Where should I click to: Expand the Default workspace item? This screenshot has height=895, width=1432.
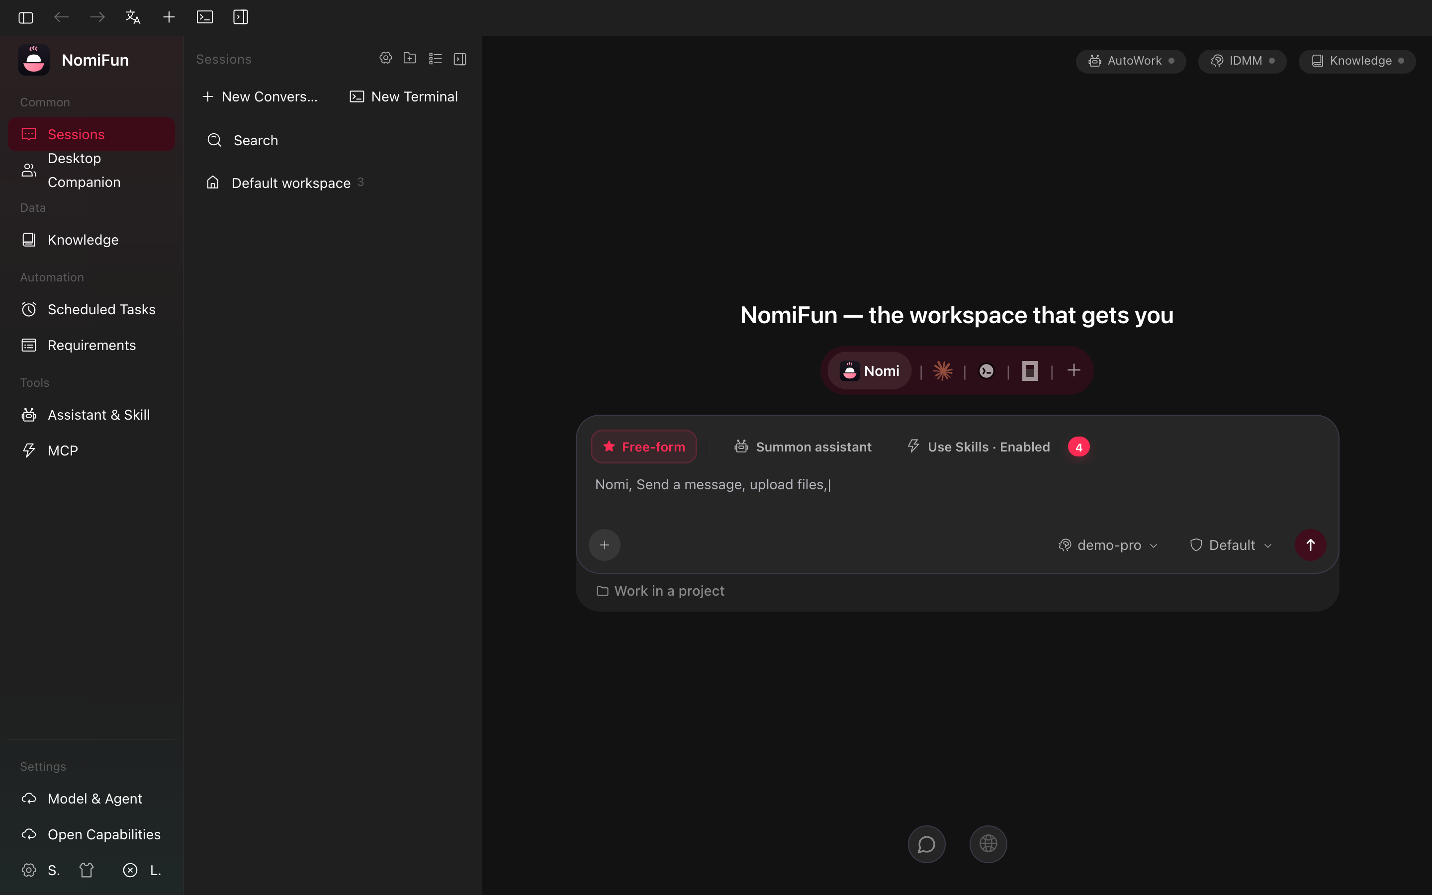(333, 183)
